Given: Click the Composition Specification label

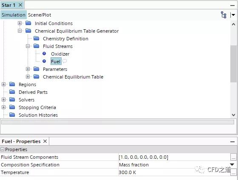Looking at the screenshot, I should [x=30, y=165].
